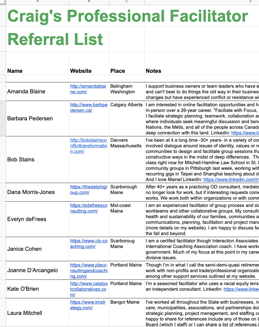The width and height of the screenshot is (259, 327).
Task: Select the Place header cell
Action: 126,71
